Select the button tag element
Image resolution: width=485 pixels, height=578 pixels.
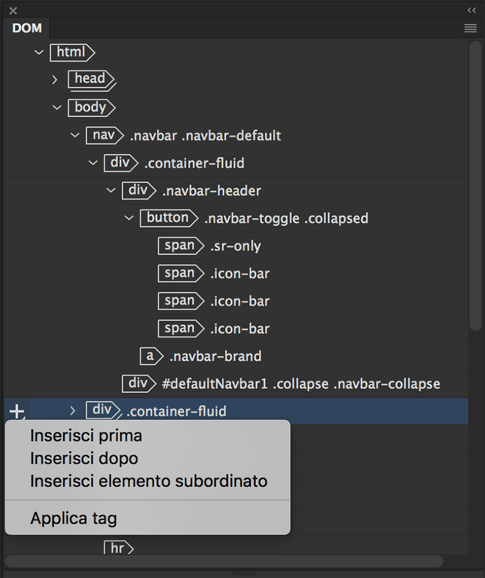pyautogui.click(x=167, y=218)
